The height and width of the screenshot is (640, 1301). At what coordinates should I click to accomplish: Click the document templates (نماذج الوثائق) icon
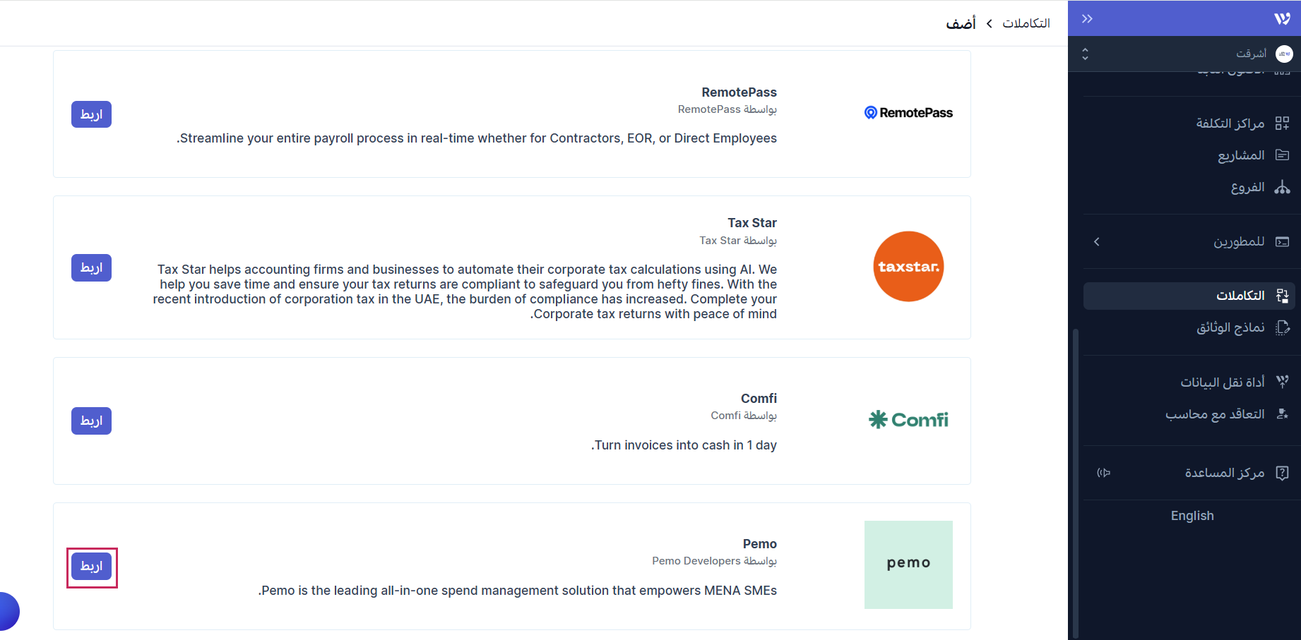coord(1282,327)
